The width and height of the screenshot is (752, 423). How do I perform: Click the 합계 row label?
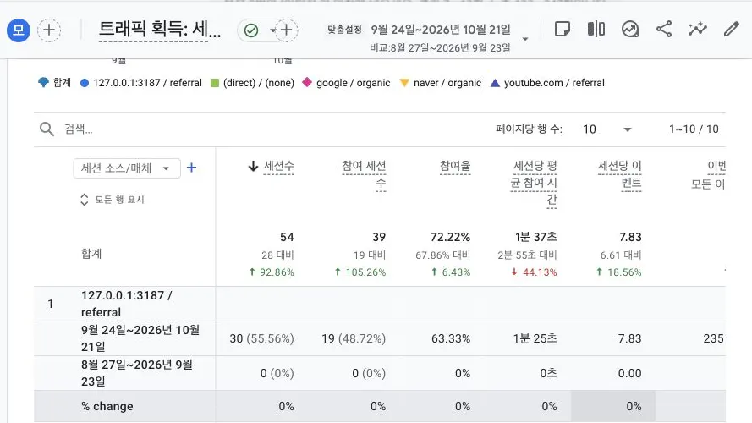click(x=91, y=253)
